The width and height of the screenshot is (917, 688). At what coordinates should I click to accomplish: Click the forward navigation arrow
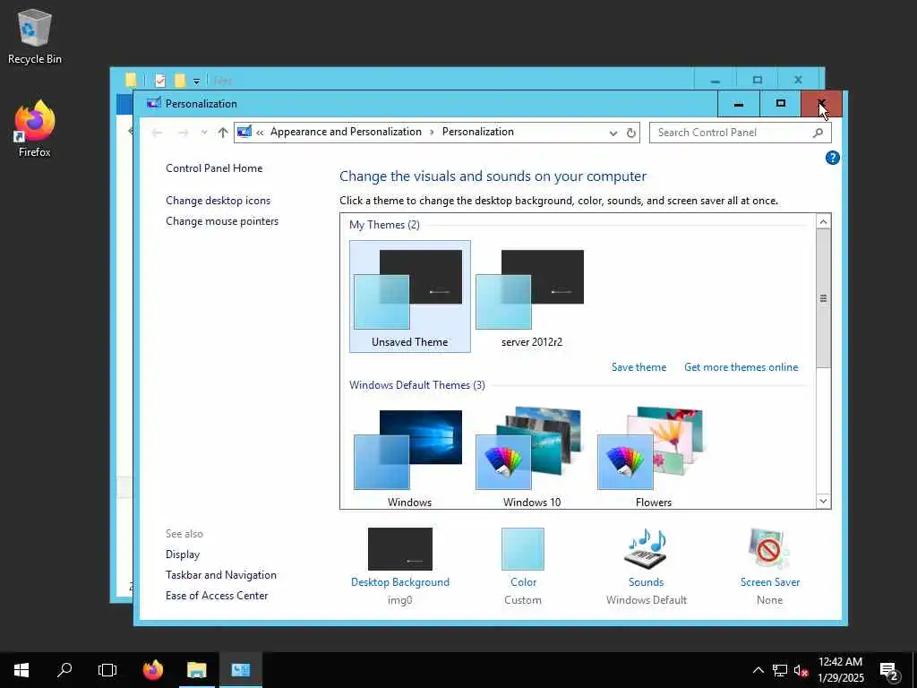pyautogui.click(x=183, y=133)
